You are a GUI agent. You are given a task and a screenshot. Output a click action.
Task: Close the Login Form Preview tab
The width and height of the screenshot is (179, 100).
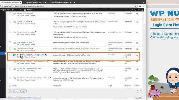(70, 2)
